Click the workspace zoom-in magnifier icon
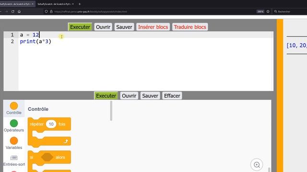This screenshot has height=172, width=307. tap(257, 165)
